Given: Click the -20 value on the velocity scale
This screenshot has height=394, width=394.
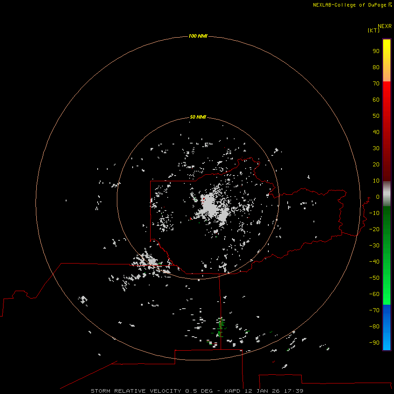Looking at the screenshot, I should 374,229.
